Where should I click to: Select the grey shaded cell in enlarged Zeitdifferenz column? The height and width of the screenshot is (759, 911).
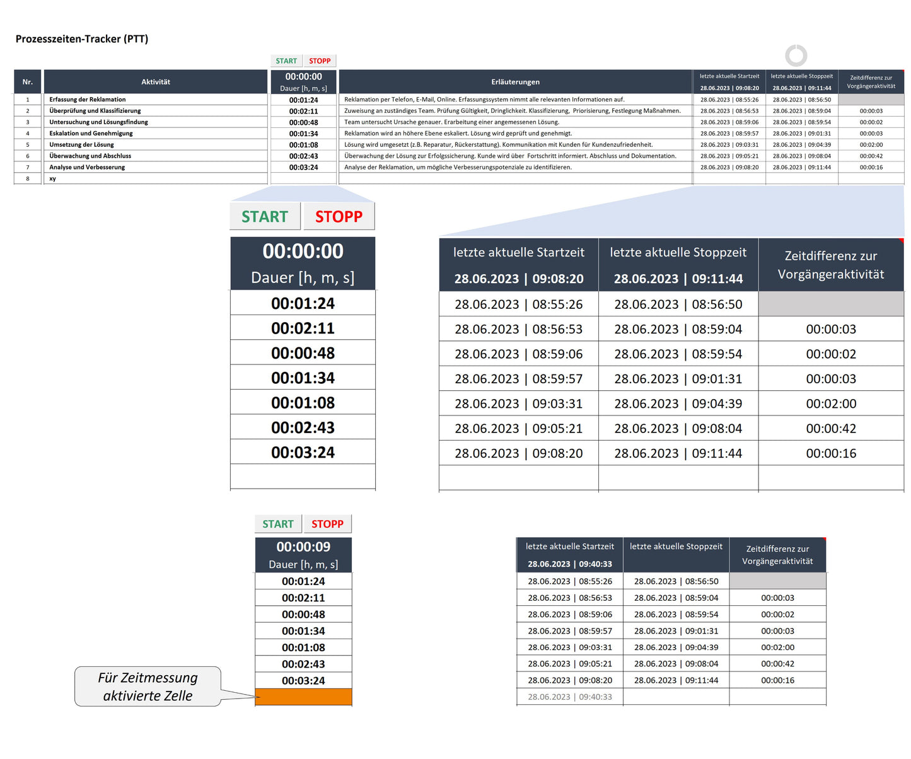click(831, 304)
